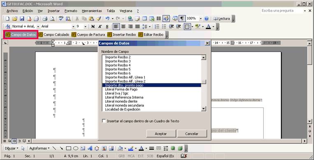Switch to Print Layout view button
Image resolution: width=314 pixels, height=160 pixels.
pyautogui.click(x=14, y=141)
